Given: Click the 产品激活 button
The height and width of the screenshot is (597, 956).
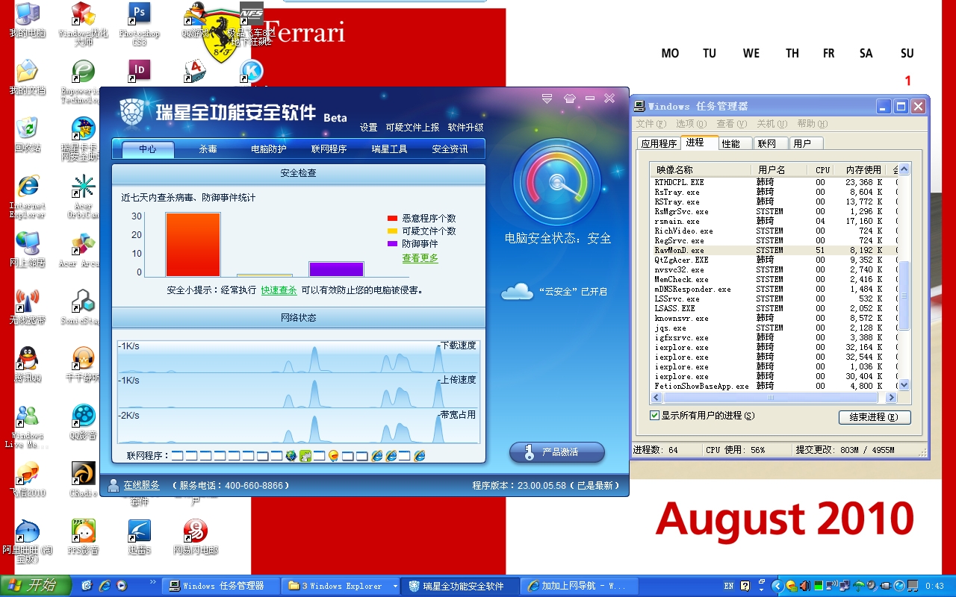Looking at the screenshot, I should [x=557, y=452].
